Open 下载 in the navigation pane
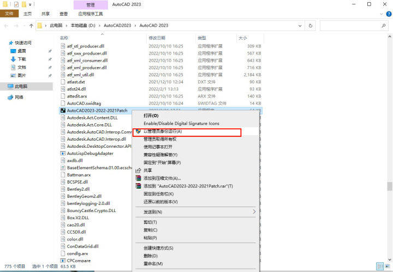The width and height of the screenshot is (393, 272). click(22, 59)
